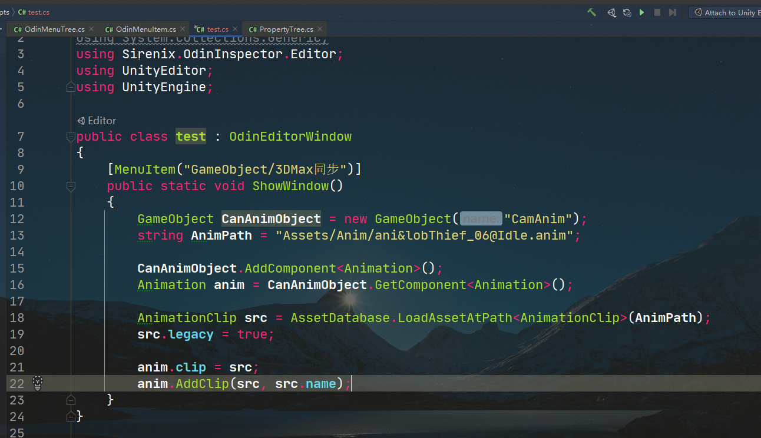Click the gray stop square icon
Screen dimensions: 761x438
pyautogui.click(x=657, y=12)
